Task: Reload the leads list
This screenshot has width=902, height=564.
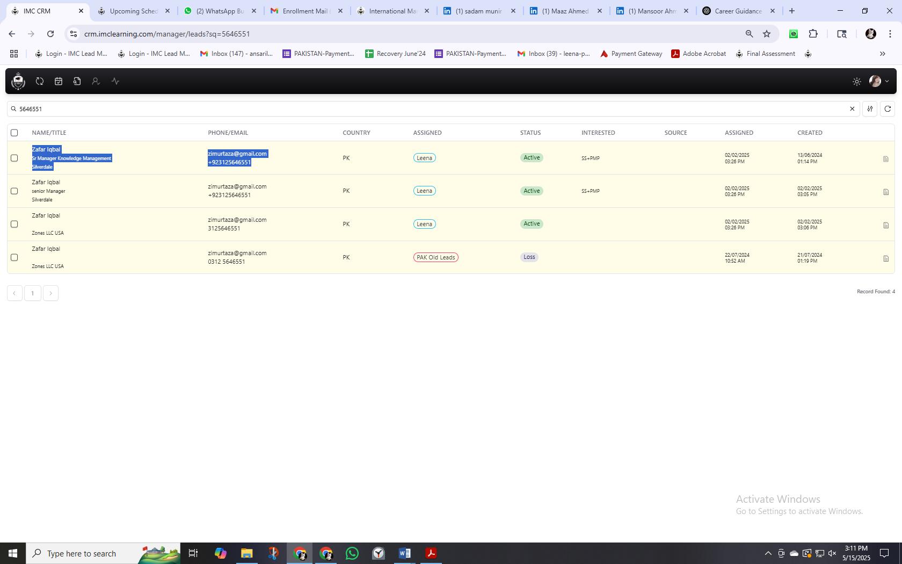Action: (x=888, y=109)
